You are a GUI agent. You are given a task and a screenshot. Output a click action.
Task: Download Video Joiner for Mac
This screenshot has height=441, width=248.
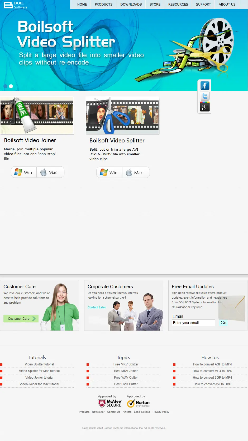pyautogui.click(x=50, y=172)
